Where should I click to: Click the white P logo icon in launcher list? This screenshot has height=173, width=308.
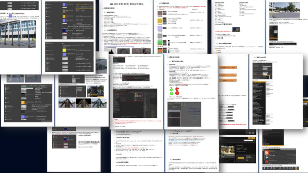pyautogui.click(x=267, y=157)
